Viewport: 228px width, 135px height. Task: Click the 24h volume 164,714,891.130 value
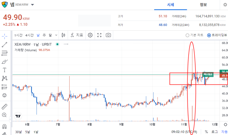click(207, 16)
